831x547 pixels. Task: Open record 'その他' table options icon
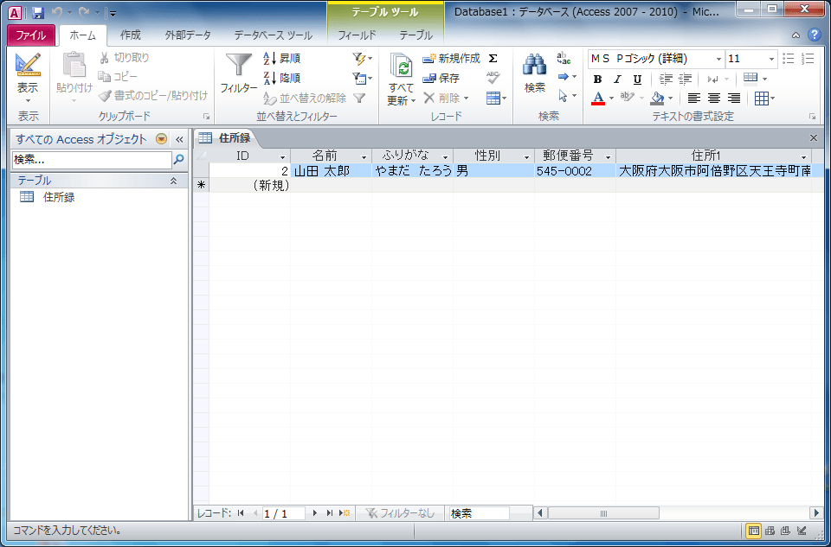(496, 99)
